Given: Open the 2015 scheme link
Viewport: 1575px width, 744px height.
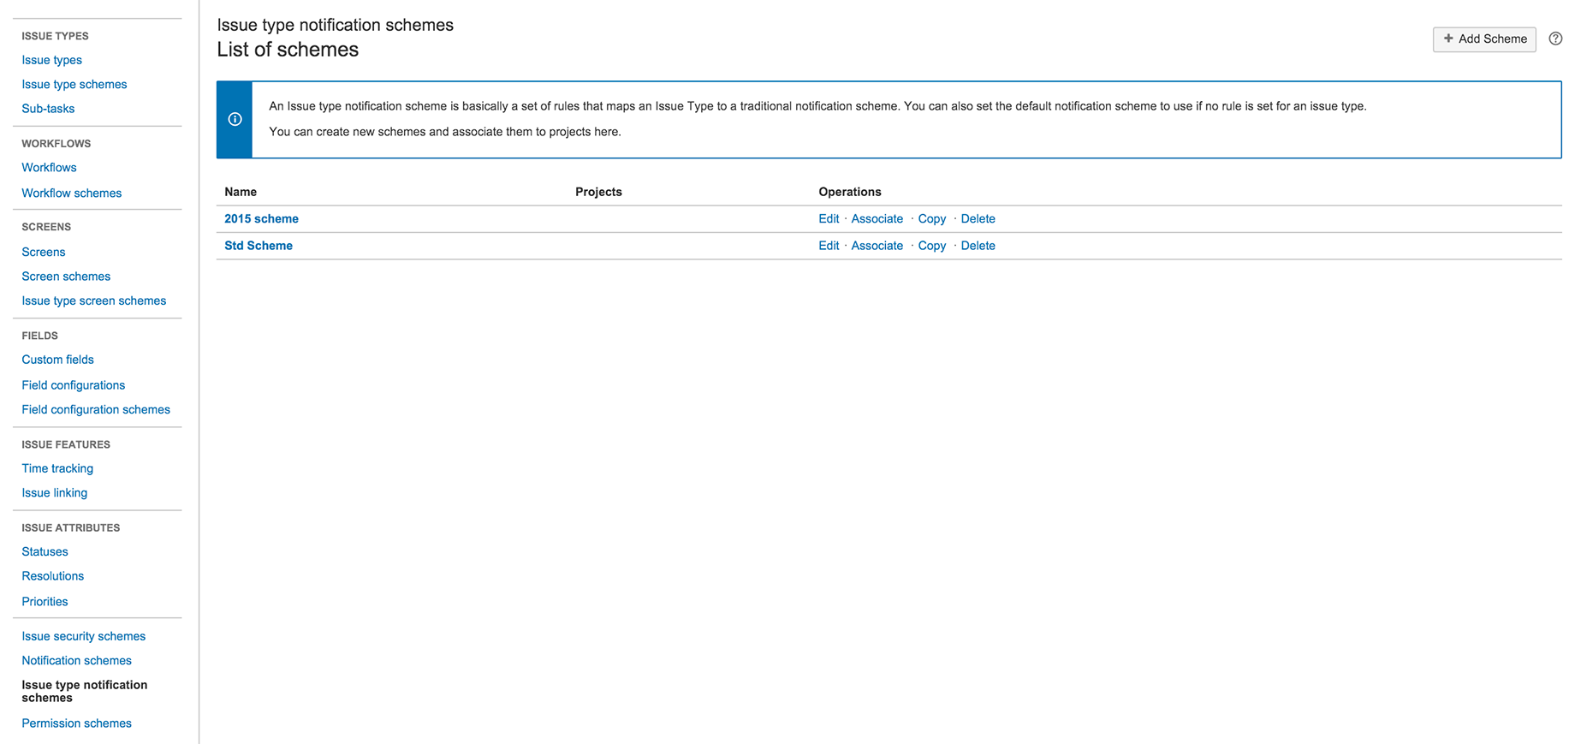Looking at the screenshot, I should coord(261,219).
